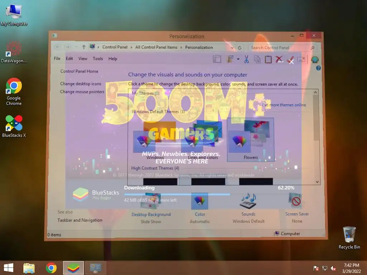The width and height of the screenshot is (367, 275).
Task: Click the globe shell icon in toolbar
Action: click(x=315, y=59)
